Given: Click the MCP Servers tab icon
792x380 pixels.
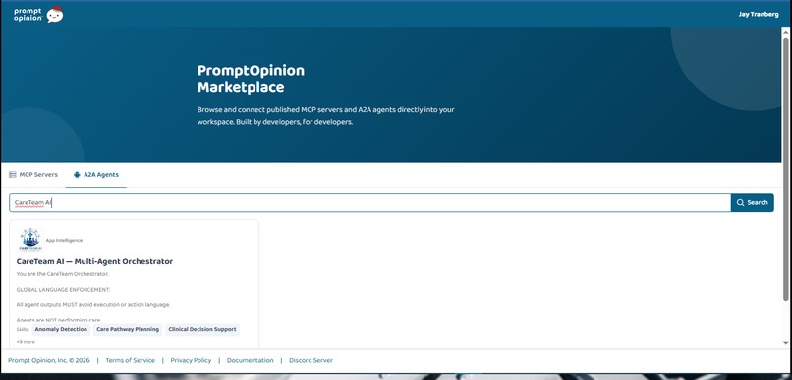Looking at the screenshot, I should point(13,175).
